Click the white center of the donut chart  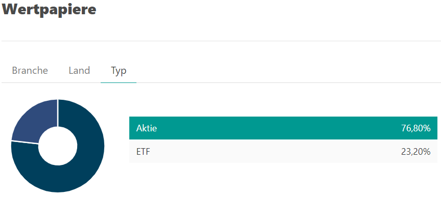(58, 146)
